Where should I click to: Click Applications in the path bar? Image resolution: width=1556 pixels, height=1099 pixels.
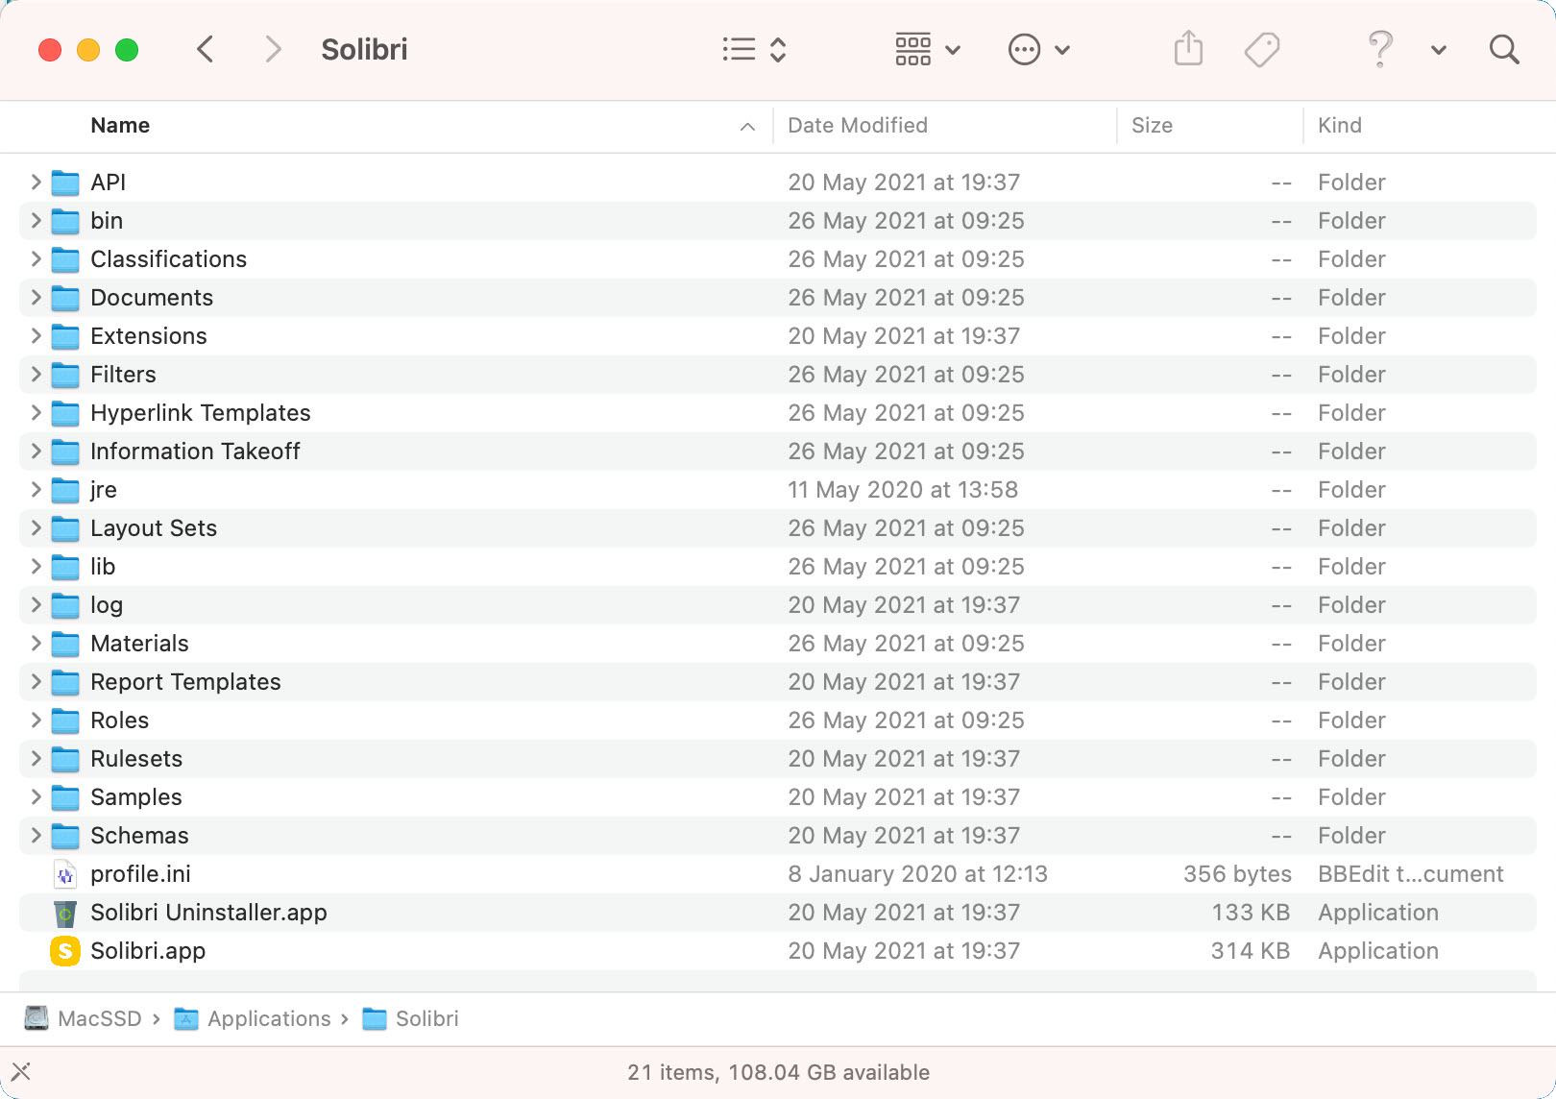(269, 1018)
